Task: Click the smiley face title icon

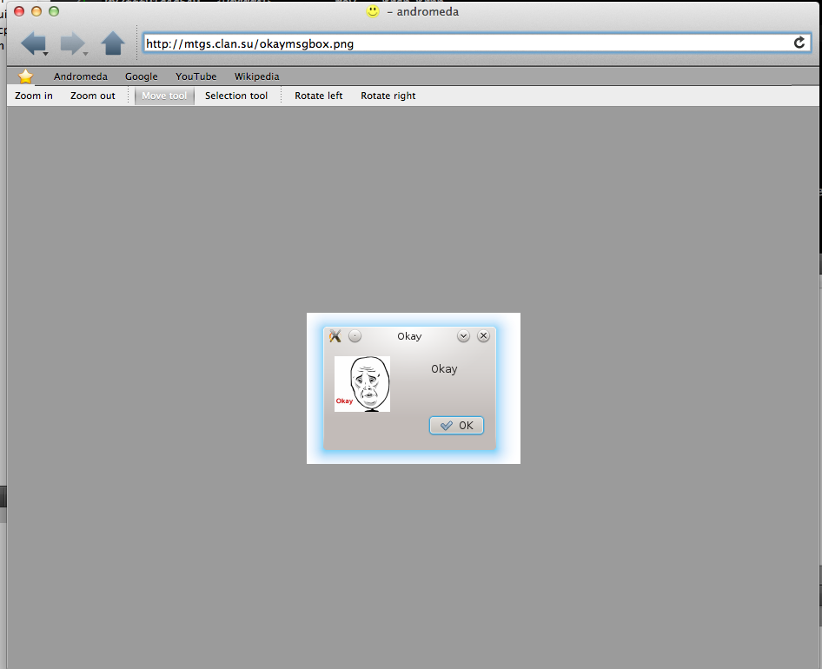Action: pyautogui.click(x=373, y=11)
